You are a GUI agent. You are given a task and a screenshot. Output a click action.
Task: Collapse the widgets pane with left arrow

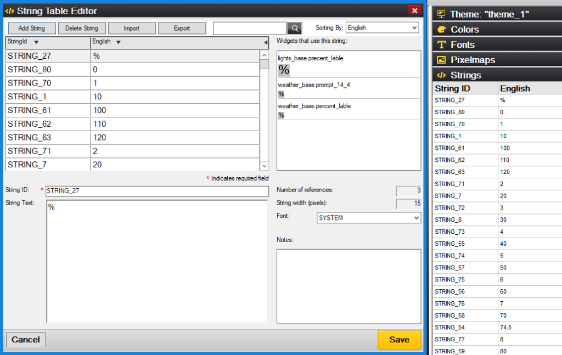(266, 42)
